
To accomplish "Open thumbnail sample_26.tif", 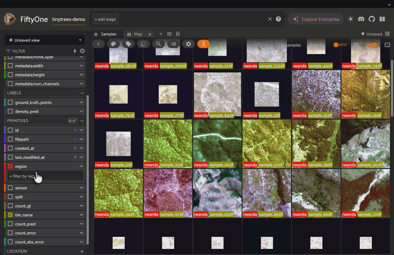I will click(217, 143).
